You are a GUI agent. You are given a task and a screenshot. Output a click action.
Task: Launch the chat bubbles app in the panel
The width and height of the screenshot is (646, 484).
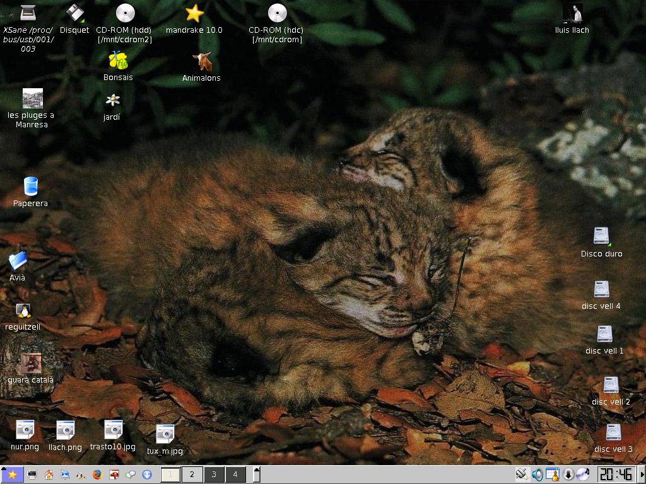tap(130, 475)
